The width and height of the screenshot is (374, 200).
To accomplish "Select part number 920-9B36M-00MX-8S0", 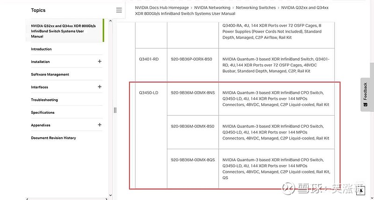I will (193, 126).
